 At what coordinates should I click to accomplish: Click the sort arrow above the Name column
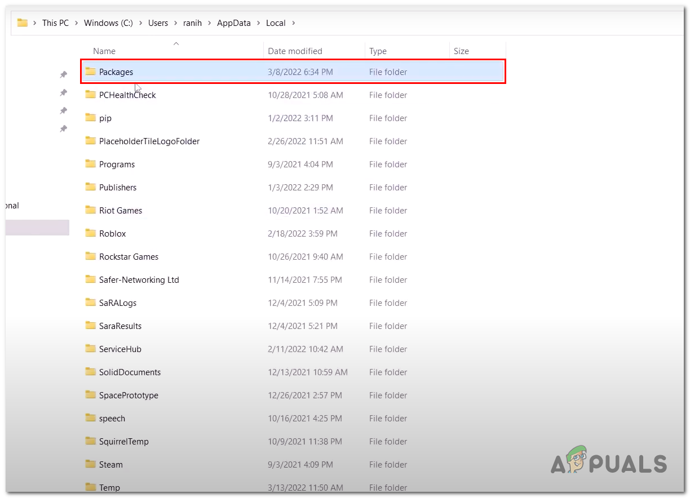point(176,43)
